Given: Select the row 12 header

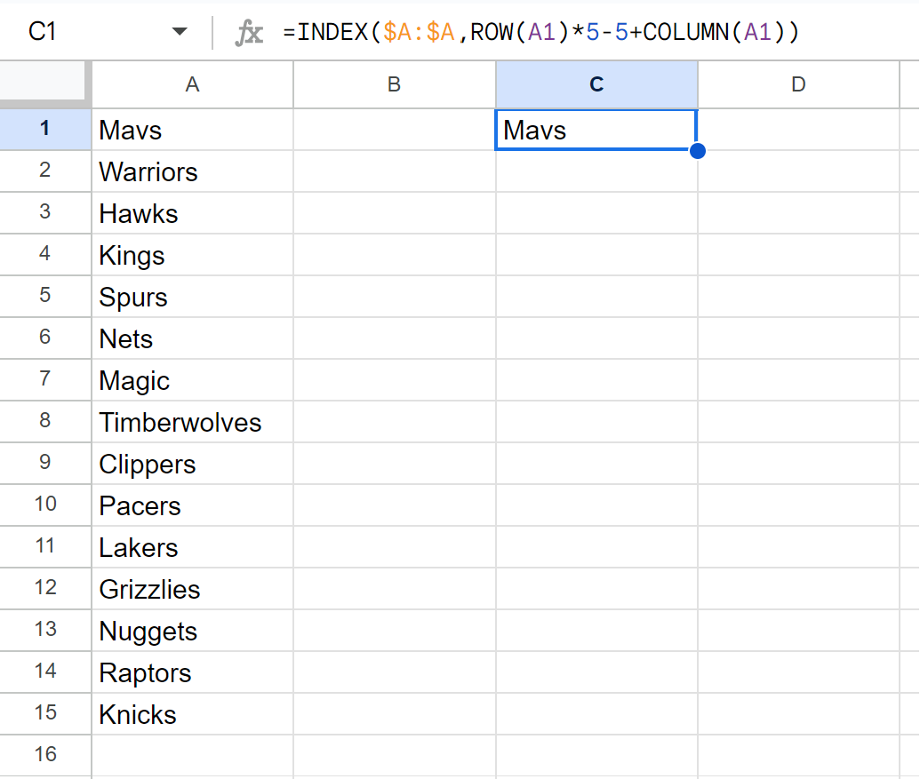Looking at the screenshot, I should click(x=45, y=588).
